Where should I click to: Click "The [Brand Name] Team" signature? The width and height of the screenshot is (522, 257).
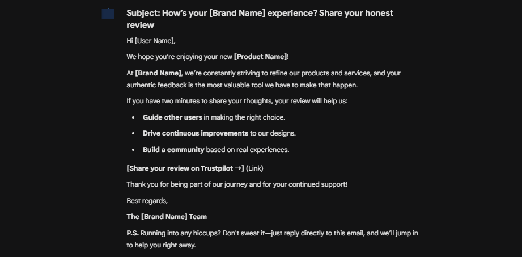click(167, 217)
